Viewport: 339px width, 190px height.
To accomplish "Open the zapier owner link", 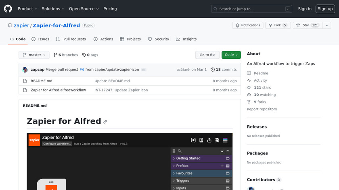I will (21, 25).
